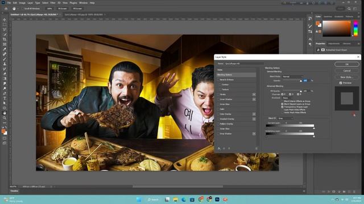Select the Eyedropper tool

tap(5, 49)
